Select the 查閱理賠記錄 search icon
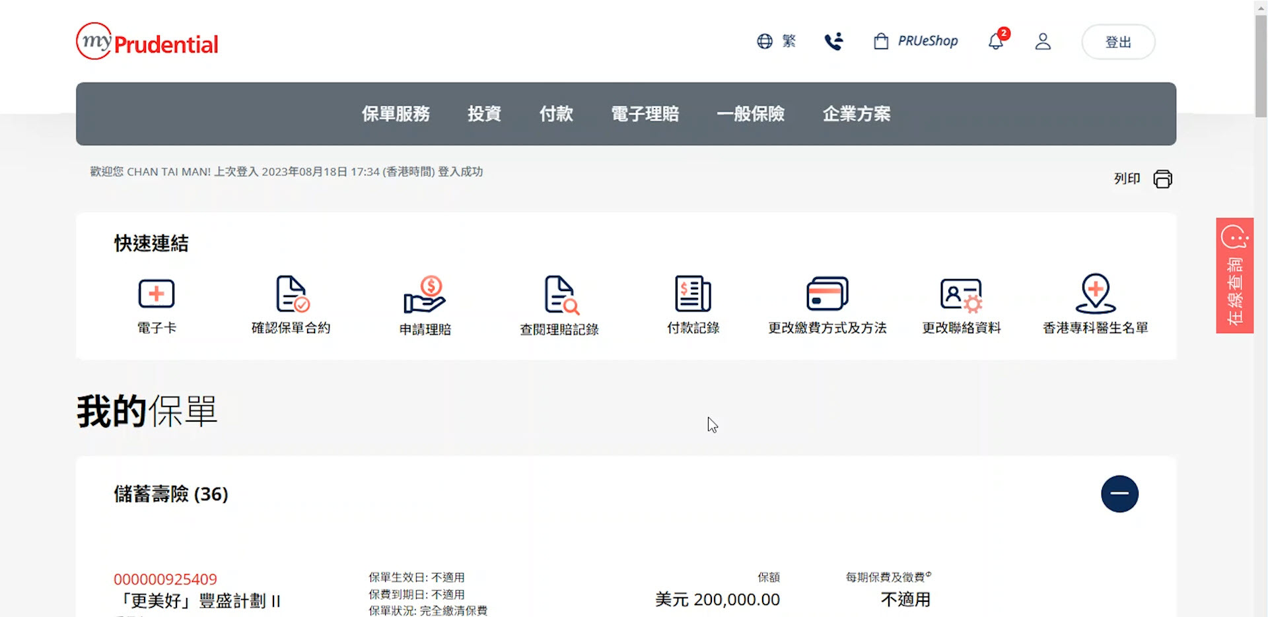1268x617 pixels. coord(560,294)
